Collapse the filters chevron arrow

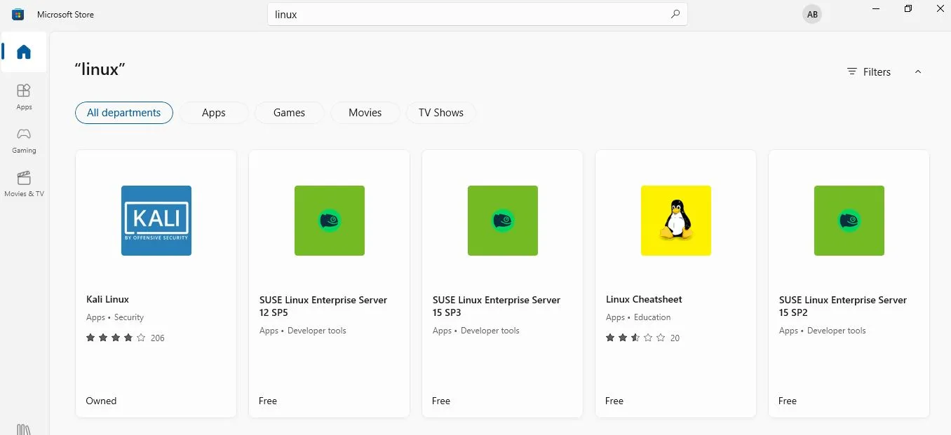click(x=918, y=72)
